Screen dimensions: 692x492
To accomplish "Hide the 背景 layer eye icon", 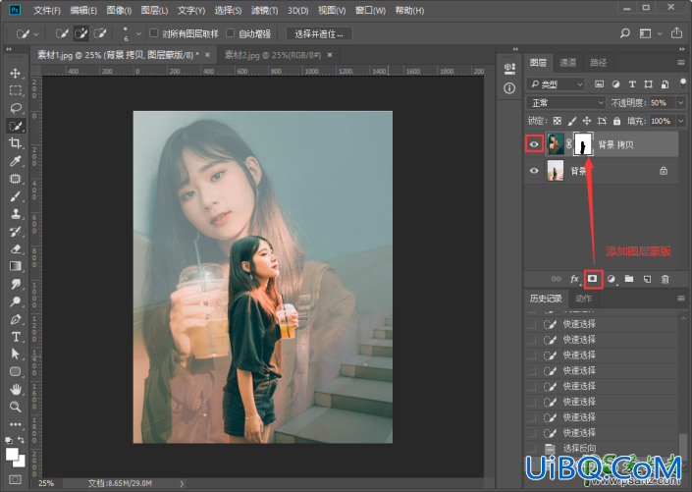I will tap(534, 171).
